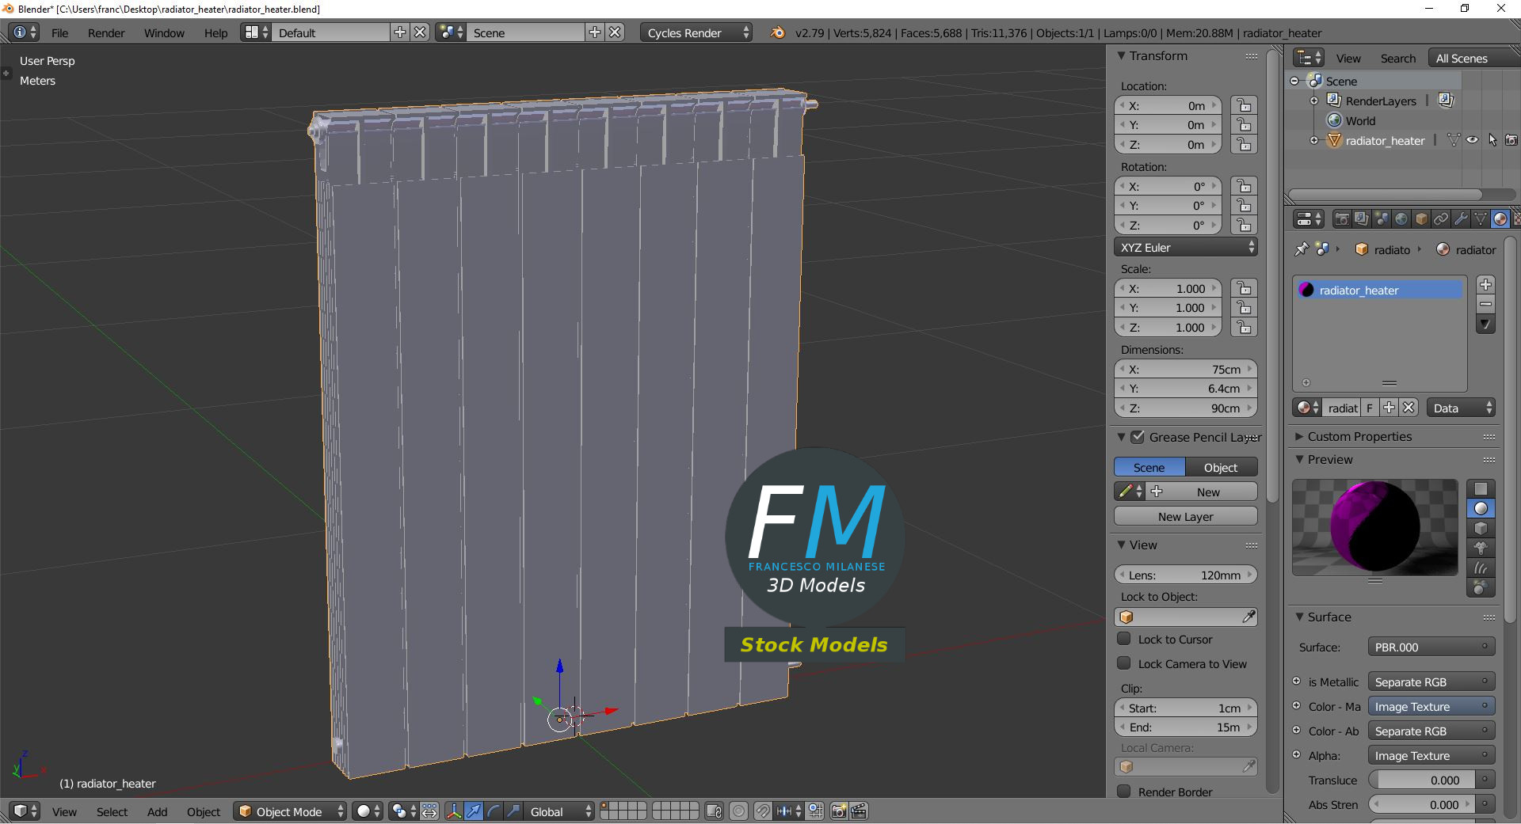Switch grease pencil source to Object
The height and width of the screenshot is (824, 1521).
pyautogui.click(x=1221, y=467)
